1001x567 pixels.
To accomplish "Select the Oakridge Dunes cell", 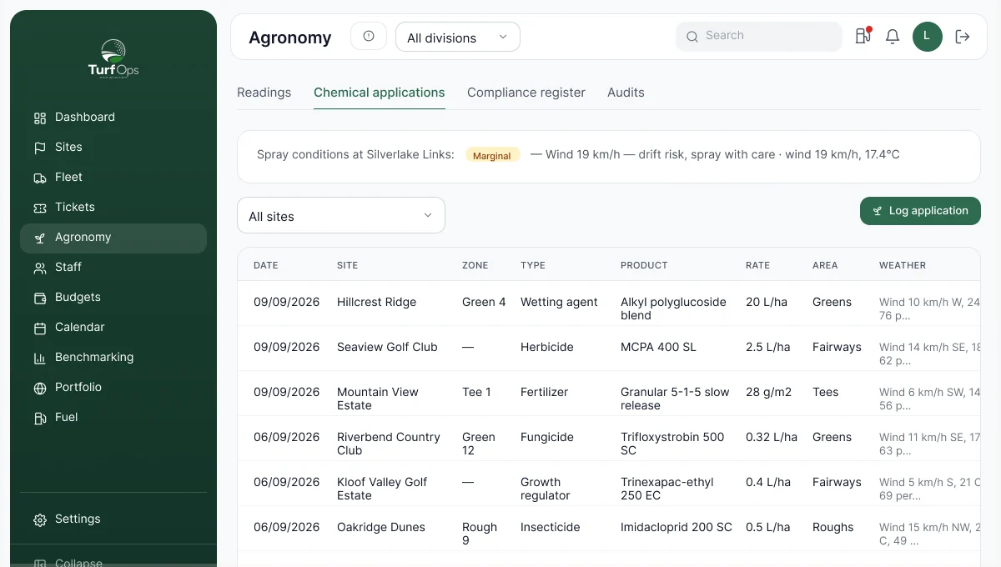I will [381, 528].
